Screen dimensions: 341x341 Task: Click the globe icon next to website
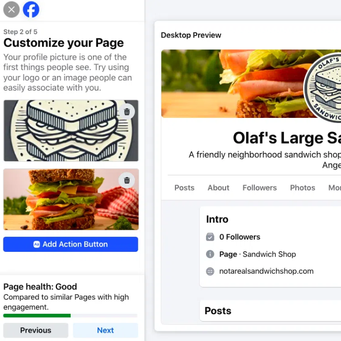(210, 271)
